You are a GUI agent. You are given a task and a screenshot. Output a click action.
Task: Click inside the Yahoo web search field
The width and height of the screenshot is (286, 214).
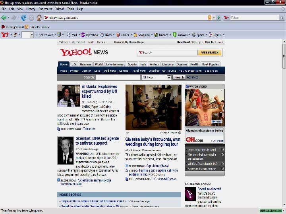pyautogui.click(x=175, y=52)
